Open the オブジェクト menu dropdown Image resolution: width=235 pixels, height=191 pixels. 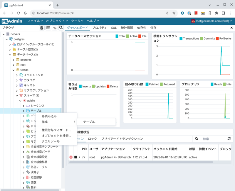coord(57,21)
